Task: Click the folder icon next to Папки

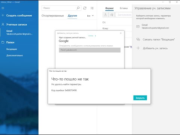Action: 3,42
